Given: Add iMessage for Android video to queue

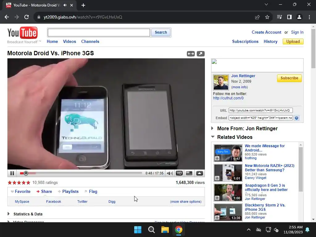Looking at the screenshot, I should click(x=217, y=159).
